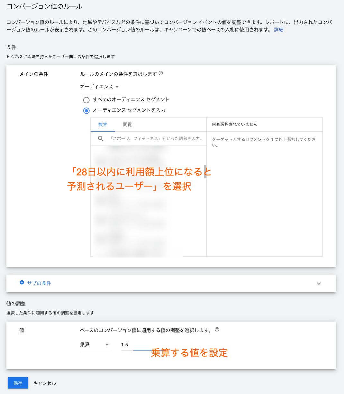Open the オーディエンス condition dropdown
The width and height of the screenshot is (344, 394).
(100, 87)
